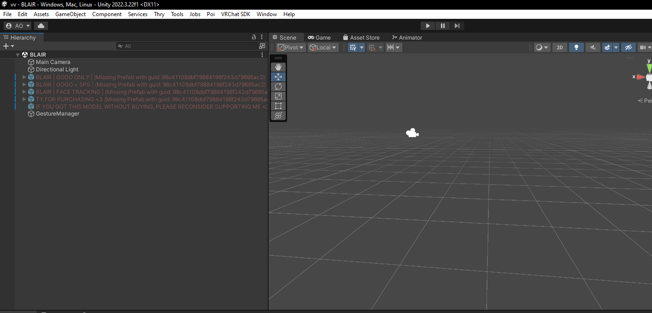The width and height of the screenshot is (652, 313).
Task: Click the GestureManager cube icon
Action: 31,114
